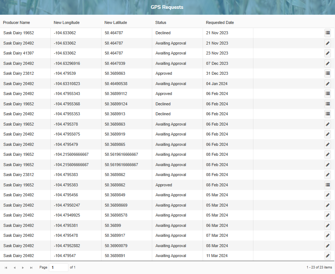Click pencil icon for 07 Dec 2023 request
Image resolution: width=335 pixels, height=274 pixels.
click(328, 63)
